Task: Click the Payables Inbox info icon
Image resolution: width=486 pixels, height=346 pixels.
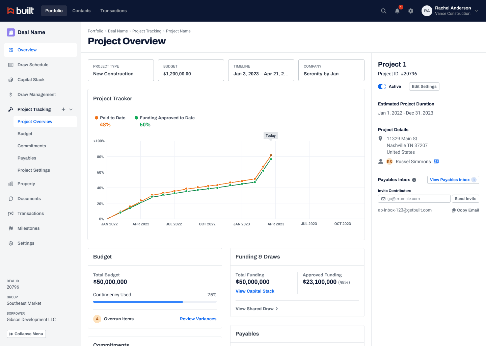Action: 414,180
